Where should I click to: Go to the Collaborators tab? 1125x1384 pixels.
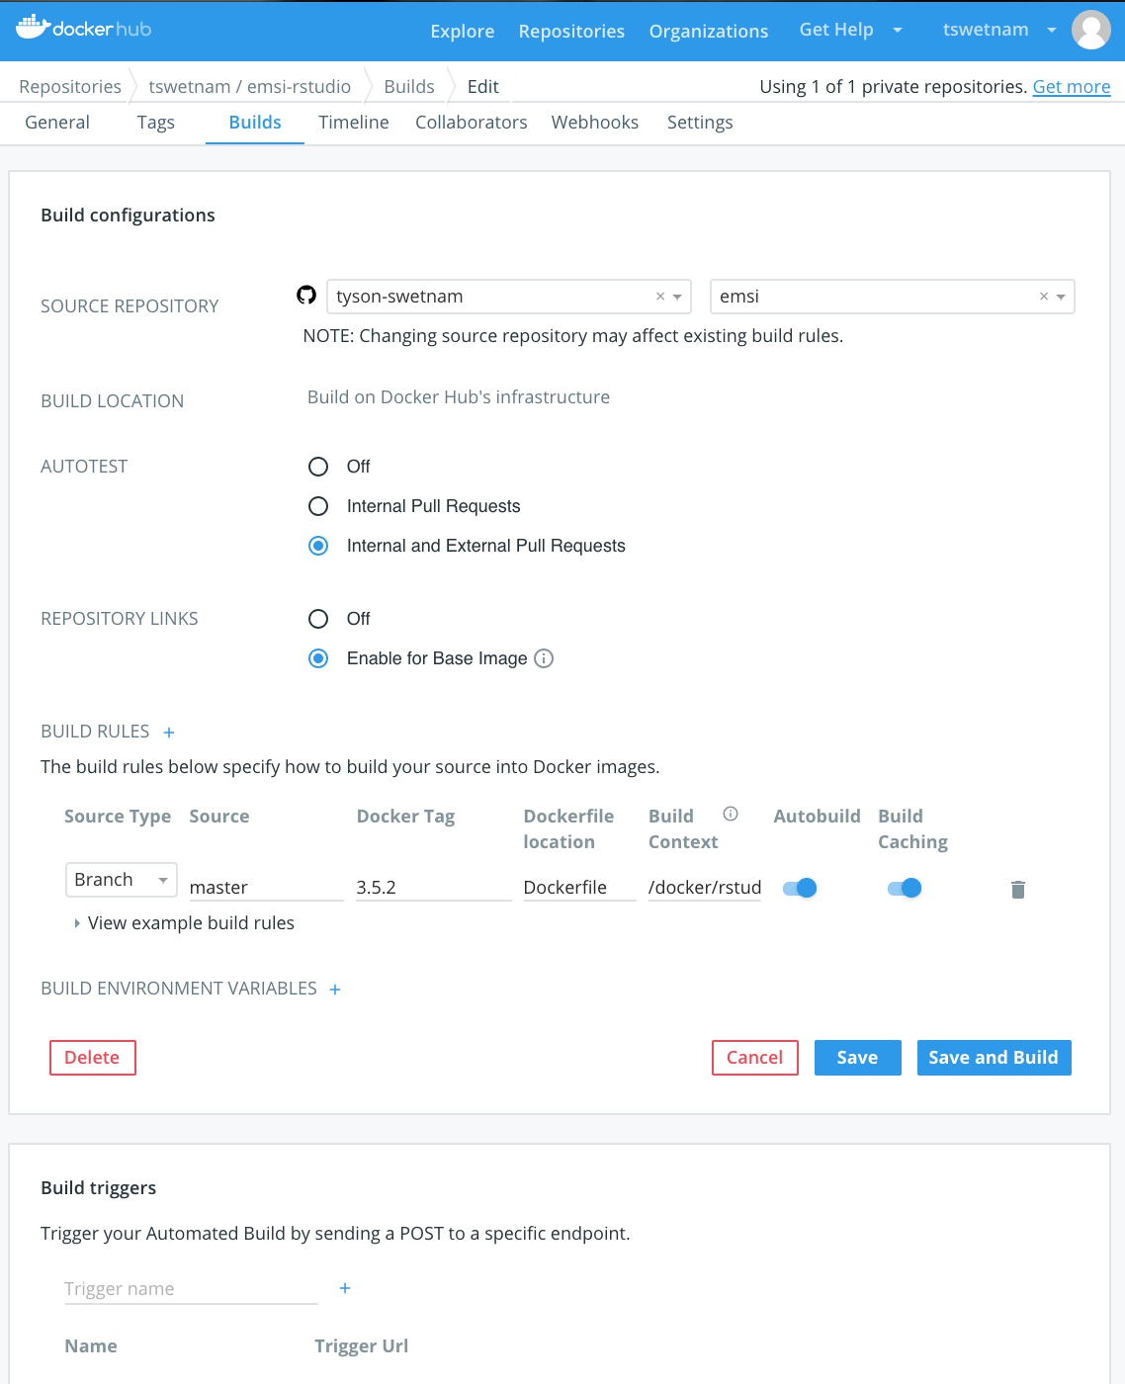click(x=472, y=123)
